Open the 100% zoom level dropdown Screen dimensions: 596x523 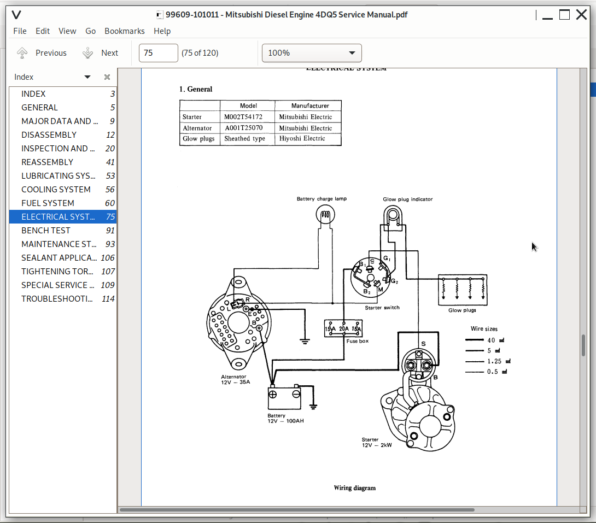coord(312,52)
